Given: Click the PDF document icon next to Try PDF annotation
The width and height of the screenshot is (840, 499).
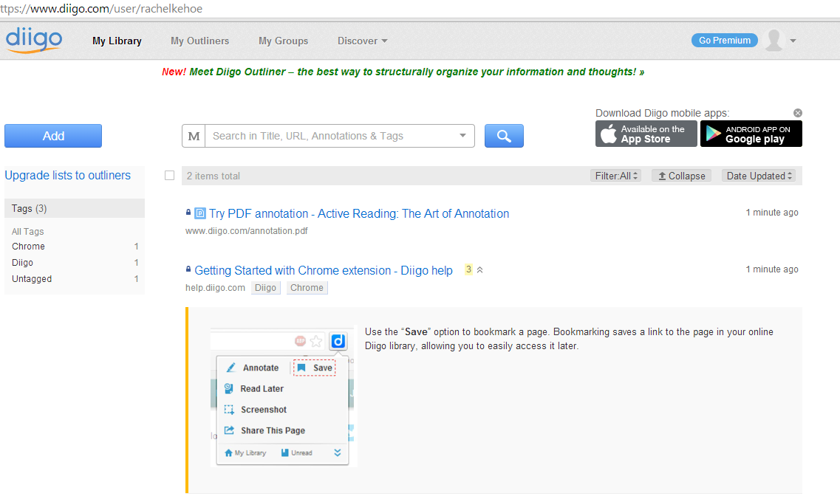Looking at the screenshot, I should (x=199, y=213).
